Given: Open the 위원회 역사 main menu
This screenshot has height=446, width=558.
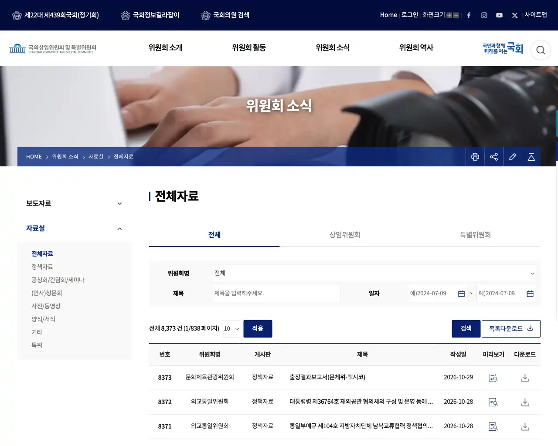Looking at the screenshot, I should [x=416, y=48].
